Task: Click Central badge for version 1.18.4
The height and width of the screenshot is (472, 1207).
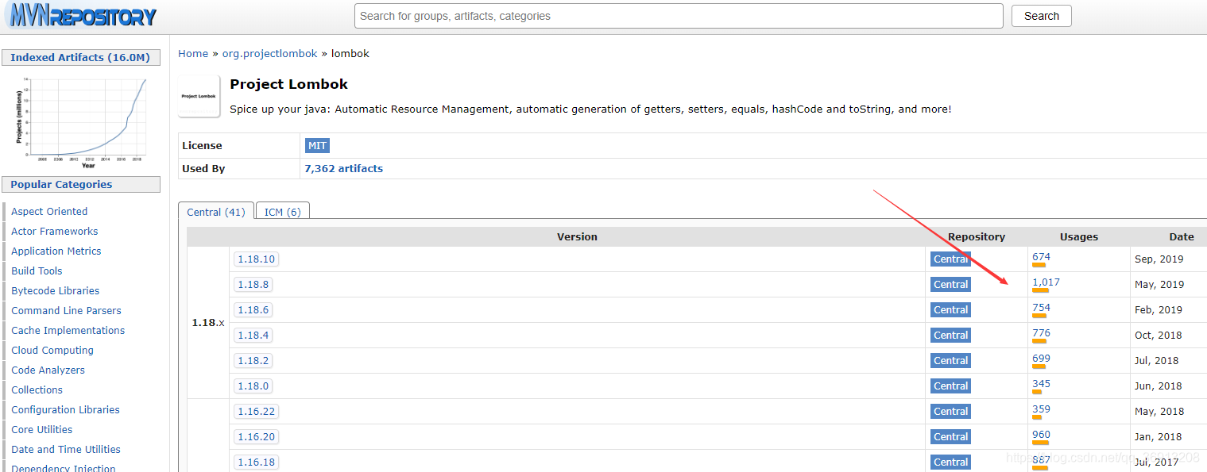Action: point(950,335)
